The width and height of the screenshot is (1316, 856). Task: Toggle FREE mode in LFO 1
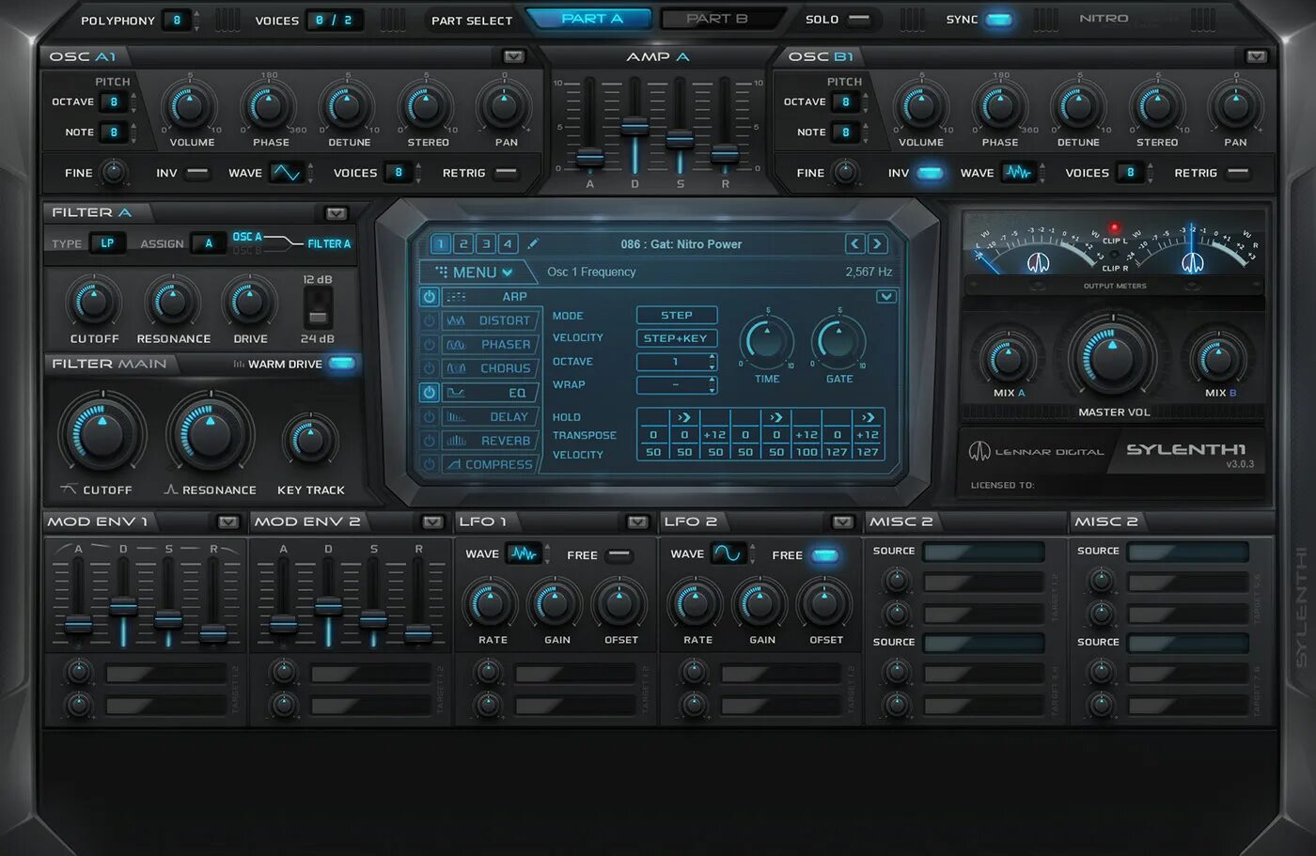(619, 554)
